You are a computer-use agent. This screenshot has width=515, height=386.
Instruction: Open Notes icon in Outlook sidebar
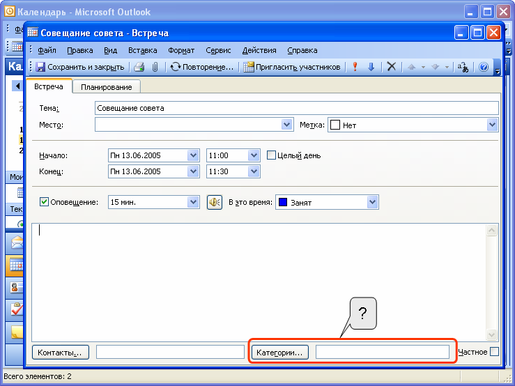(17, 332)
